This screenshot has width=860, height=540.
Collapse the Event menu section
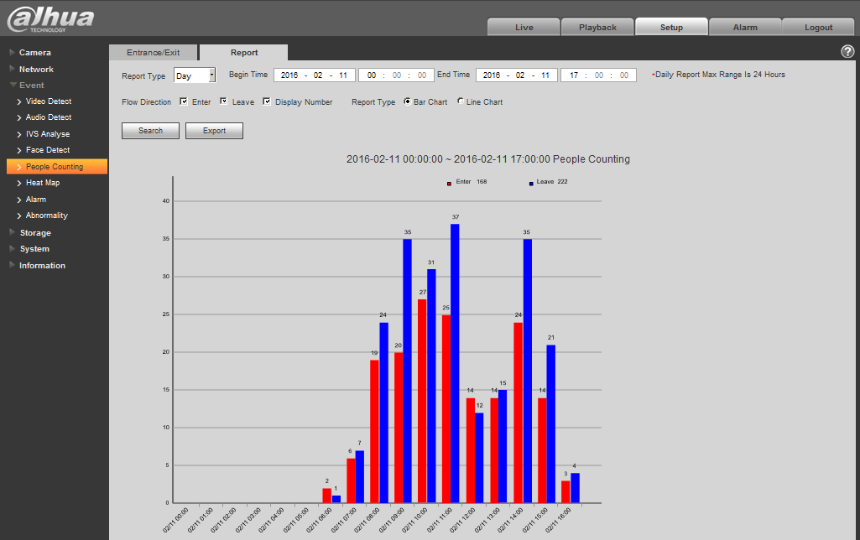[x=32, y=86]
